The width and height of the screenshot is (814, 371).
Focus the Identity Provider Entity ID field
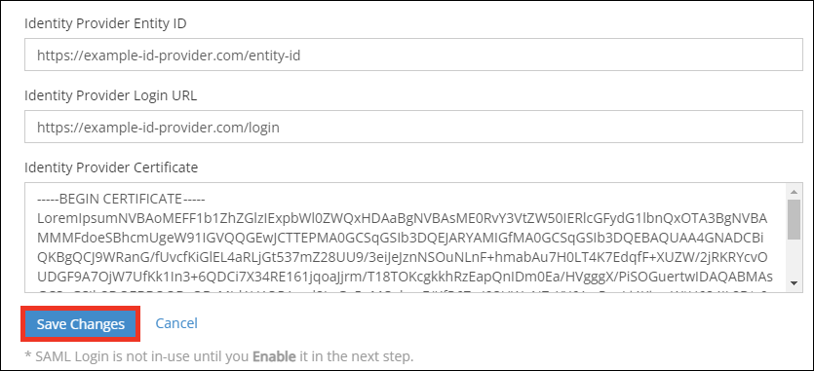[x=413, y=55]
